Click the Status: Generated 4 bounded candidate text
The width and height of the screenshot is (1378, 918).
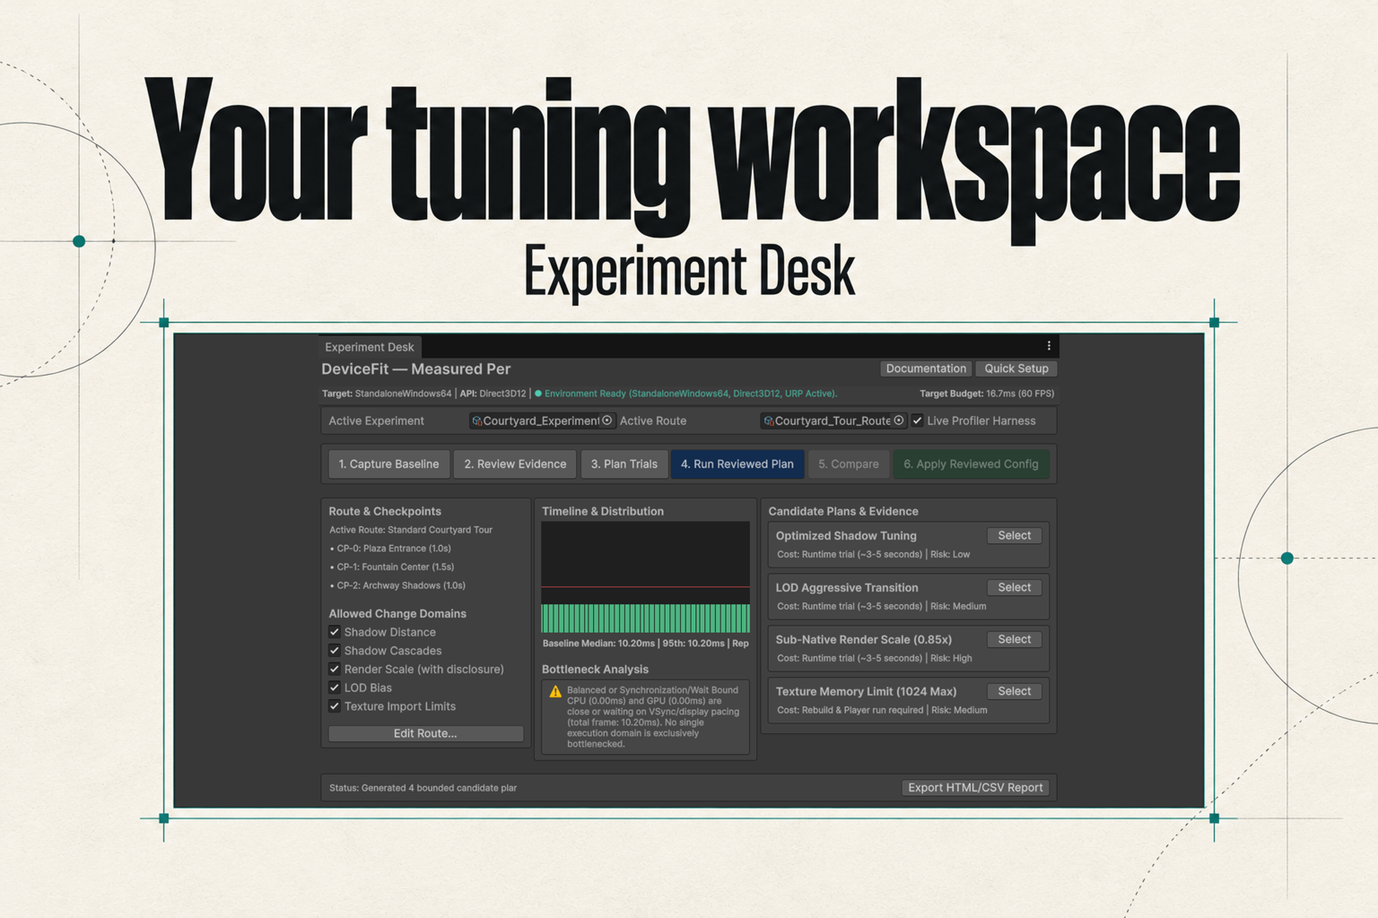[423, 788]
